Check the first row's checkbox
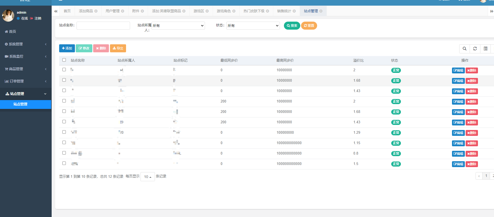494x217 pixels. tap(64, 70)
